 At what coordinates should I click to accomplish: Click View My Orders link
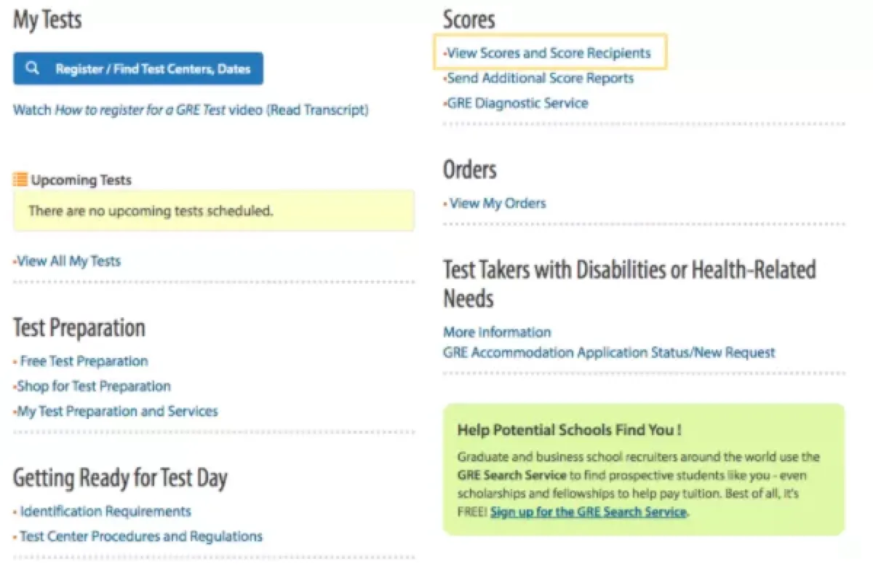click(497, 203)
